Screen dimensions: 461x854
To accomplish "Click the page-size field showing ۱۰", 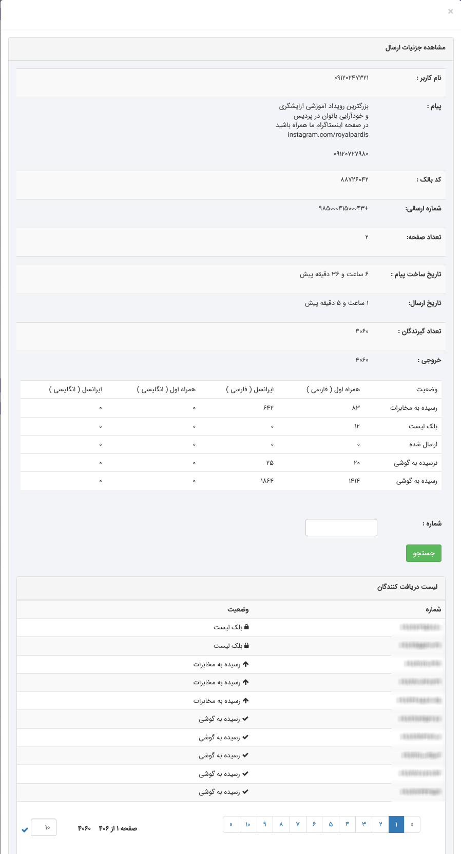I will [44, 827].
